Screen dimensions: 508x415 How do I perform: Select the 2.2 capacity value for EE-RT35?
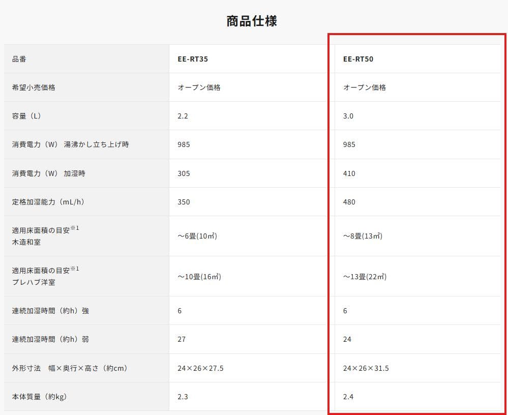(182, 115)
